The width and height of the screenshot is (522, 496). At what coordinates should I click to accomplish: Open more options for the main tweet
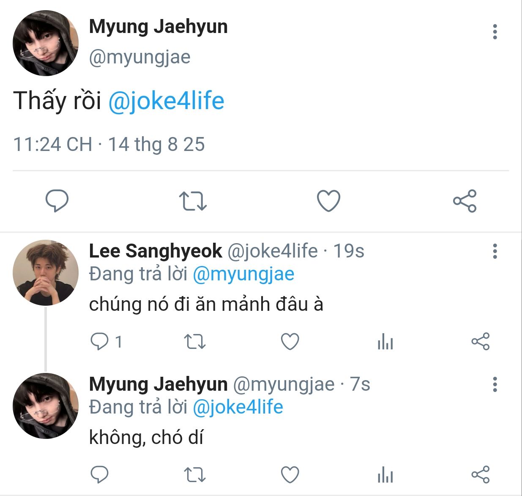[x=495, y=32]
